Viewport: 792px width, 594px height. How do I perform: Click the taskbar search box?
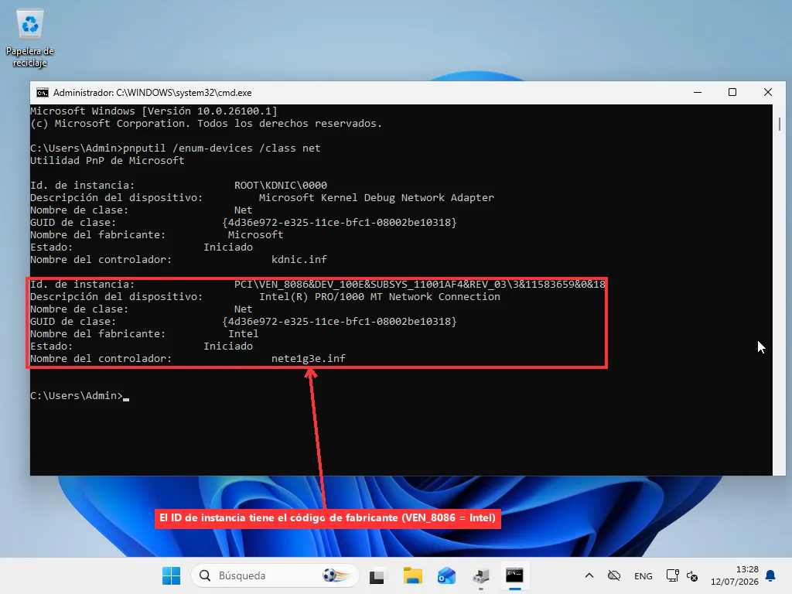coord(275,575)
